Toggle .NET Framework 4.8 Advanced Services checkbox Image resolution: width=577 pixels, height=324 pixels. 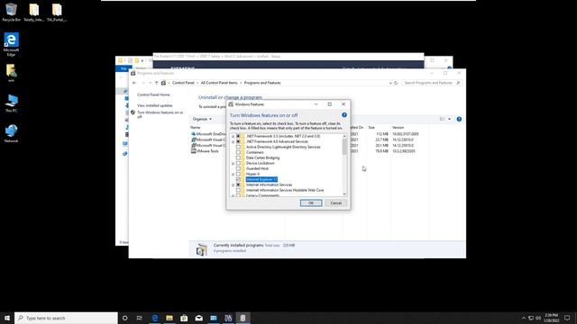tap(238, 141)
